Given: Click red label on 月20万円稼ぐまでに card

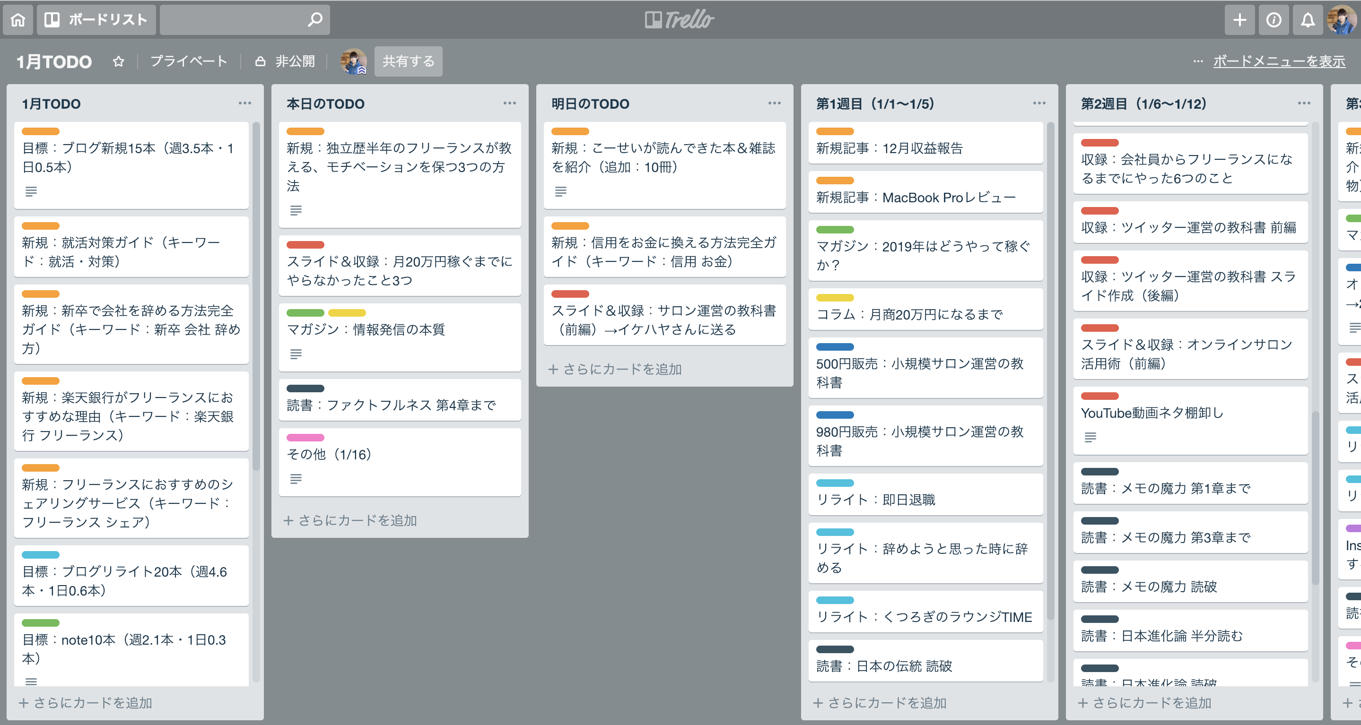Looking at the screenshot, I should 305,244.
